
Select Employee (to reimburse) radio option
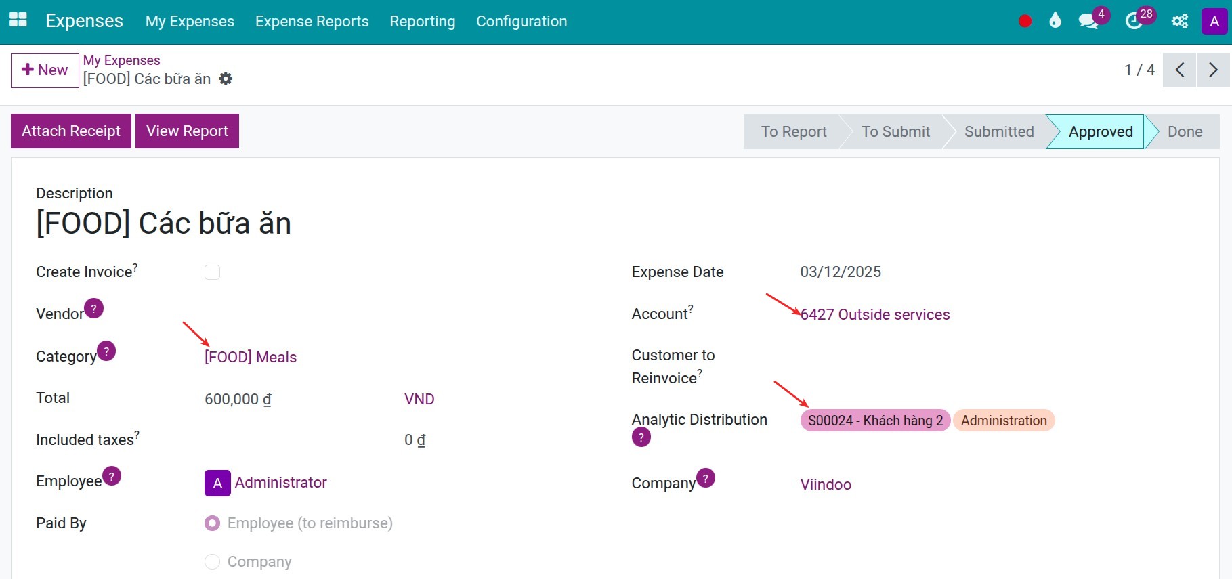point(212,523)
